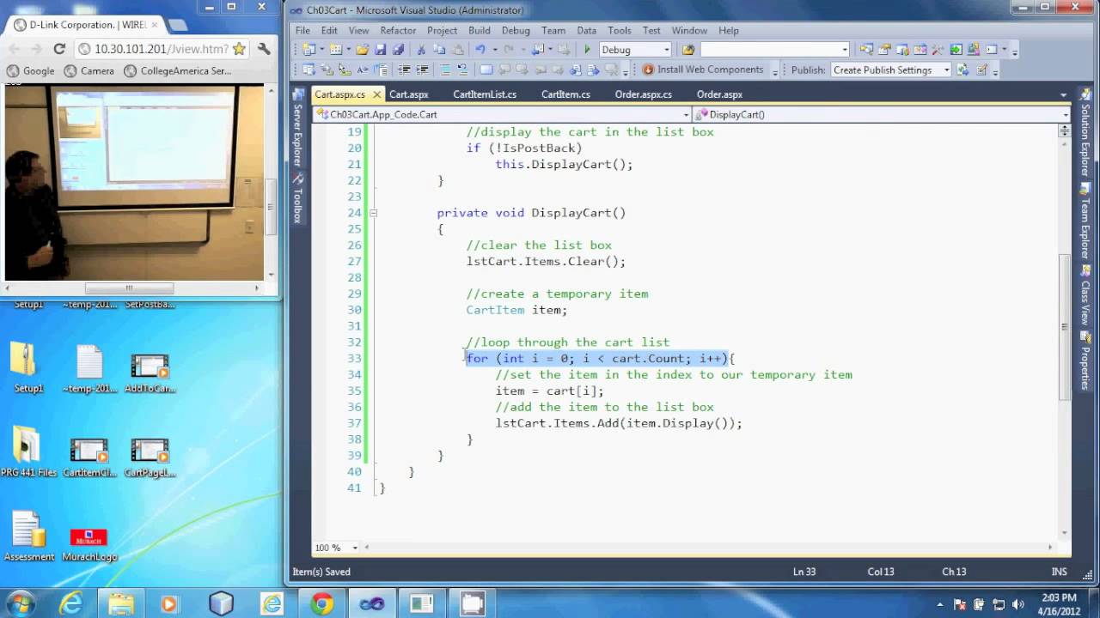
Task: Comment out selected lines icon
Action: (445, 70)
